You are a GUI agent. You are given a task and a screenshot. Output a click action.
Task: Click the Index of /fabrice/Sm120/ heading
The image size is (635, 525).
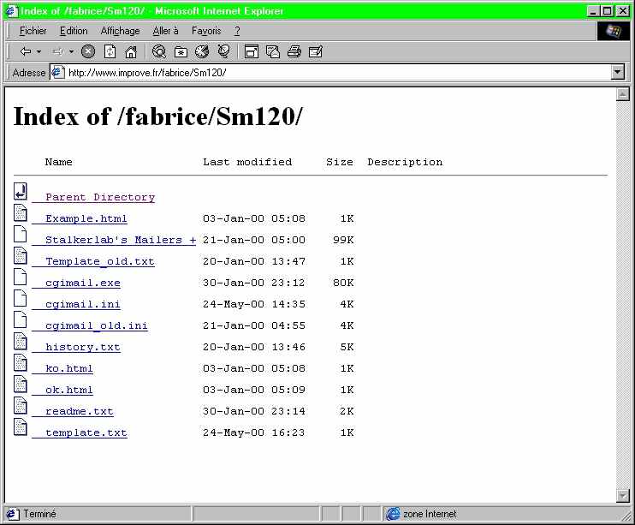point(158,116)
